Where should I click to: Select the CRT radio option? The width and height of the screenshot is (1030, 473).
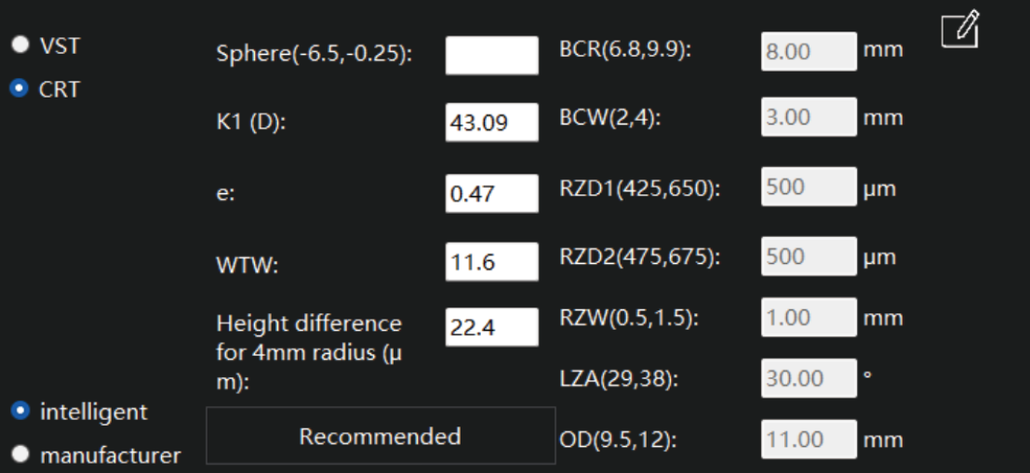(20, 88)
